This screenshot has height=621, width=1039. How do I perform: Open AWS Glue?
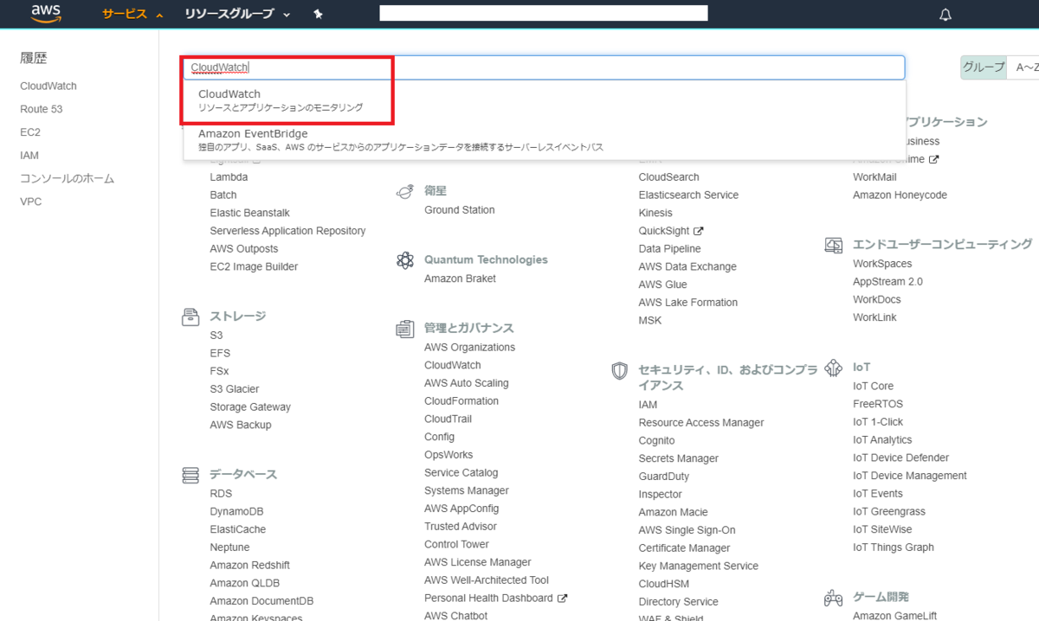[663, 285]
